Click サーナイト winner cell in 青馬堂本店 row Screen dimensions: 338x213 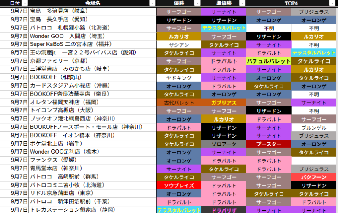pyautogui.click(x=179, y=169)
